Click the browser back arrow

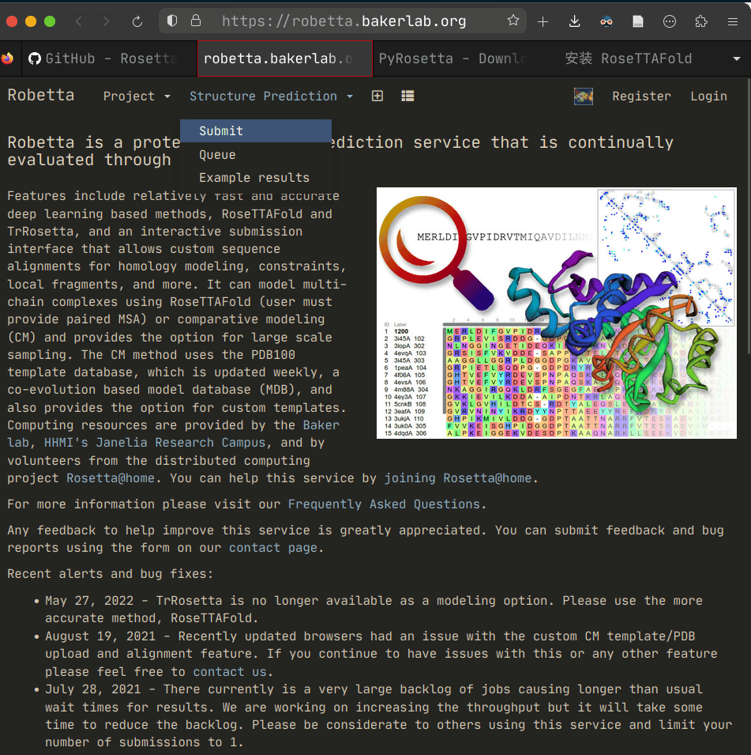(80, 21)
